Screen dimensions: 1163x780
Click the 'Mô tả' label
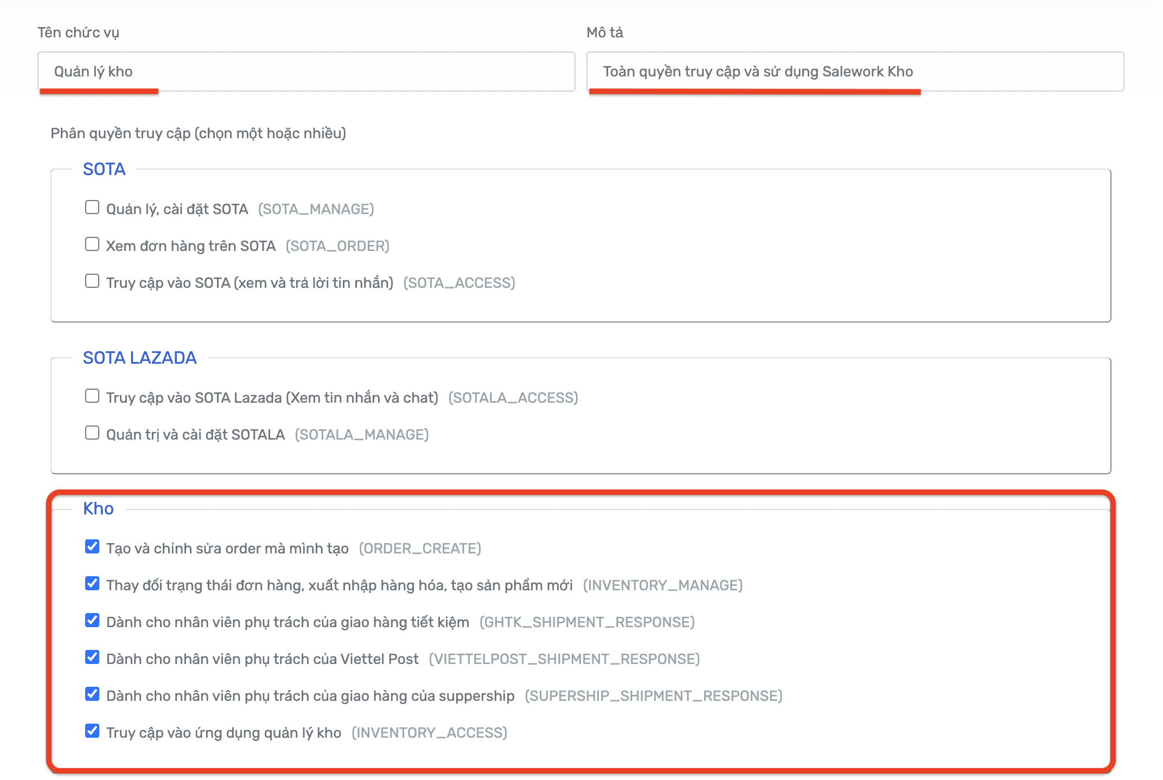coord(605,33)
